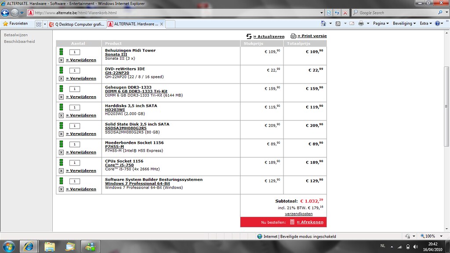Click the Home page icon
Viewport: 450px width, 253px height.
323,24
